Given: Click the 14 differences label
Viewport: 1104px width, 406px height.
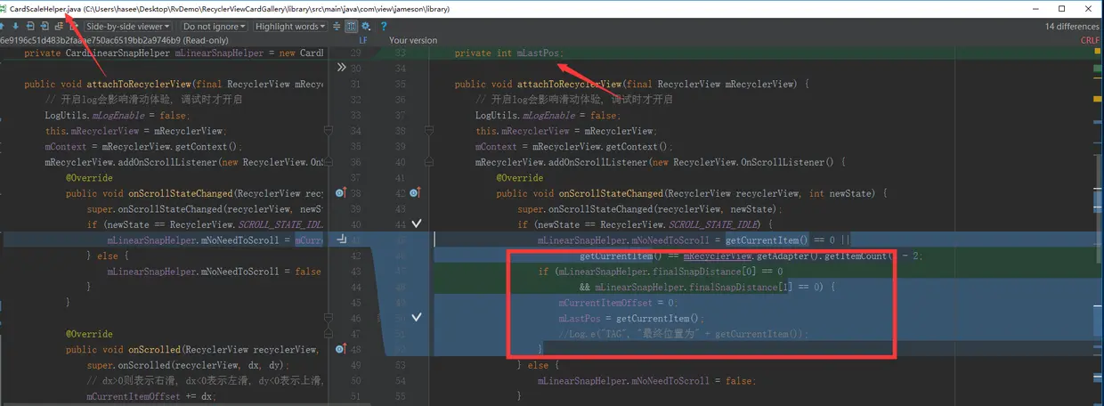Looking at the screenshot, I should [x=1072, y=27].
